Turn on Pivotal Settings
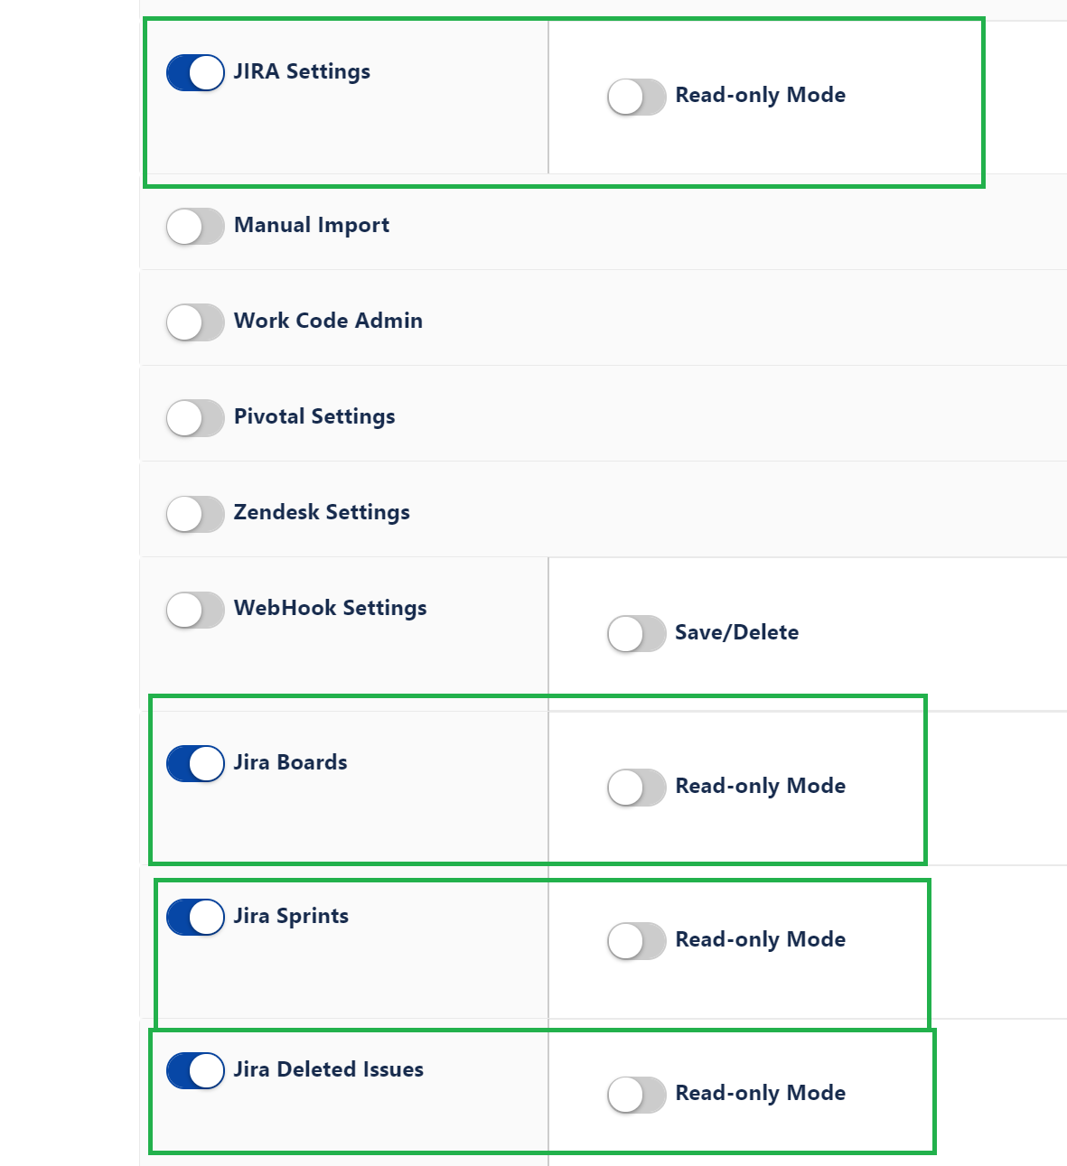This screenshot has height=1166, width=1067. tap(194, 417)
